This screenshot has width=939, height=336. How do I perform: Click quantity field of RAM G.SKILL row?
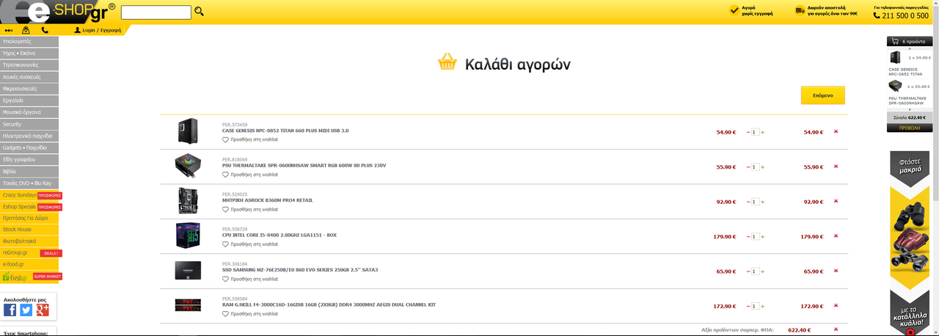pyautogui.click(x=756, y=307)
